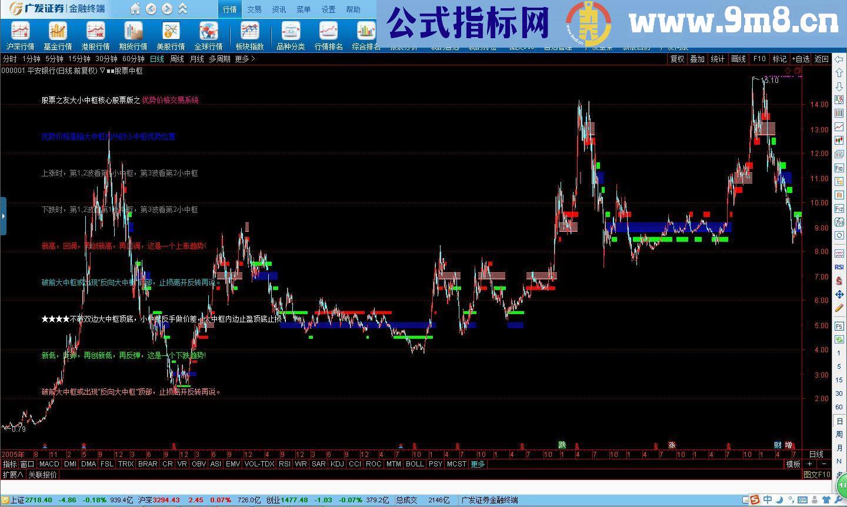
Task: Click the candlestick chart icon in sidebar
Action: (x=839, y=141)
